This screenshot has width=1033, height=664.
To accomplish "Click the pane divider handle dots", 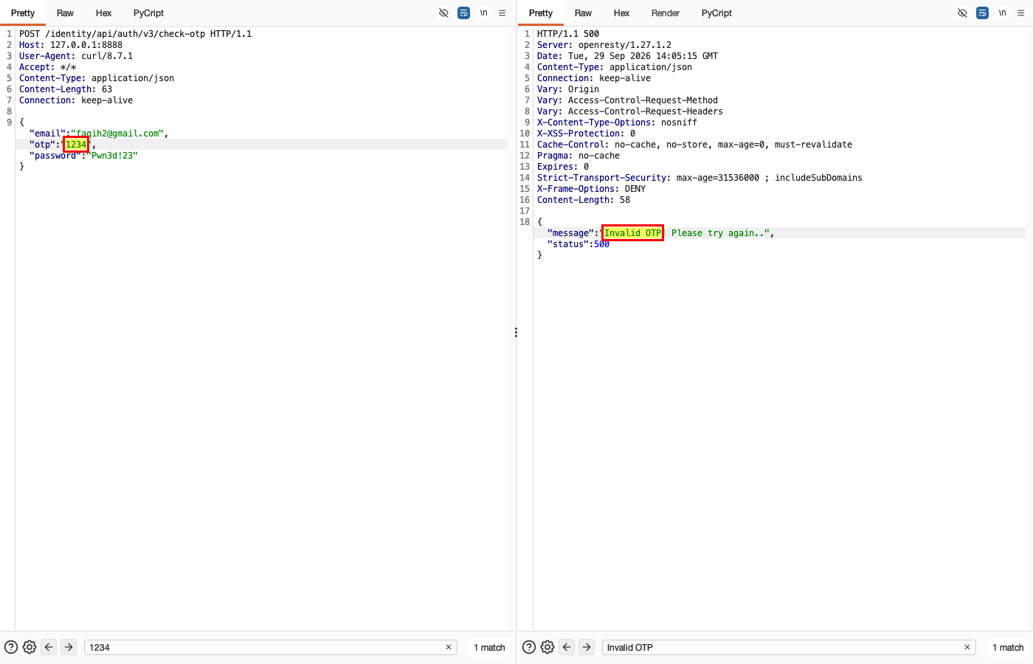I will [x=516, y=333].
